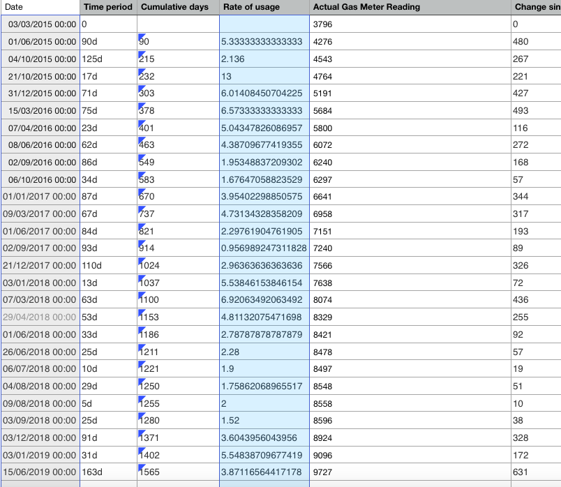The height and width of the screenshot is (487, 561).
Task: Click the Date column header
Action: pos(40,7)
